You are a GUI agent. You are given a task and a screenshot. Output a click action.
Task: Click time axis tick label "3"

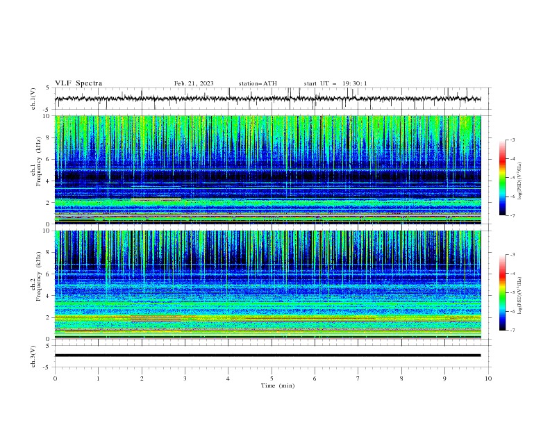coord(185,378)
